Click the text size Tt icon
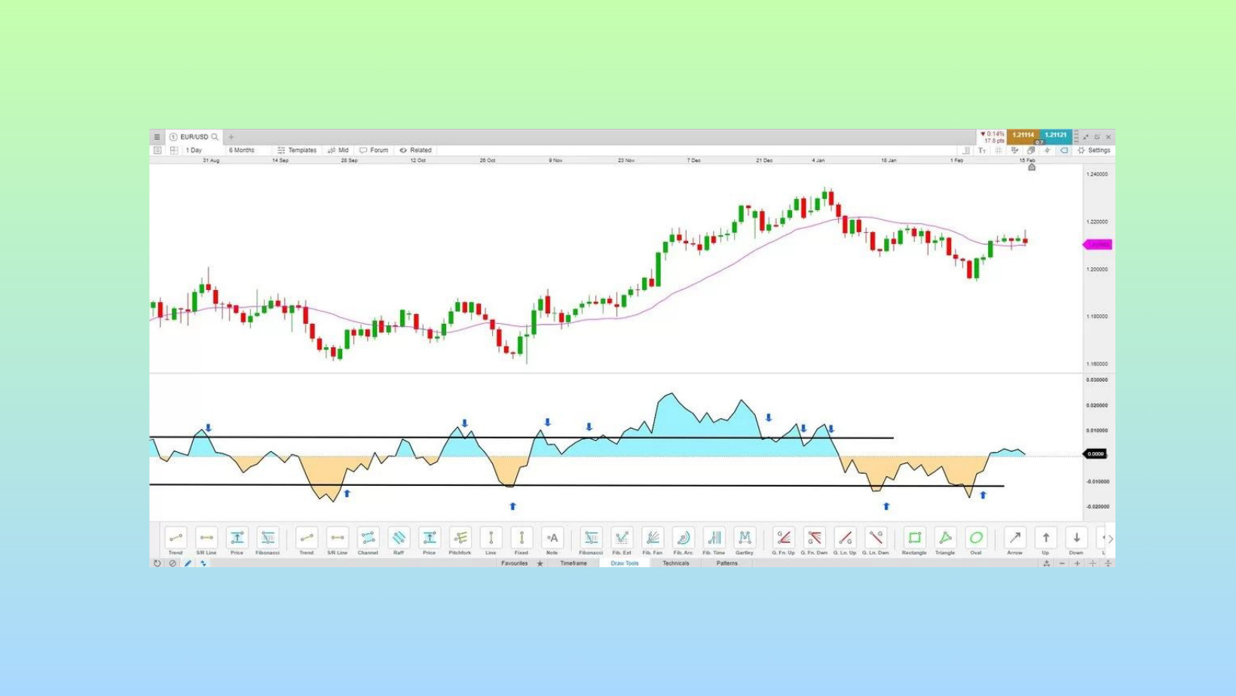Viewport: 1236px width, 696px height. tap(982, 151)
